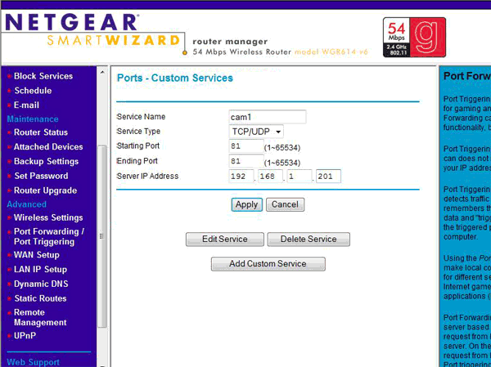Click sidebar scrollbar up arrow
This screenshot has width=491, height=367.
click(102, 72)
